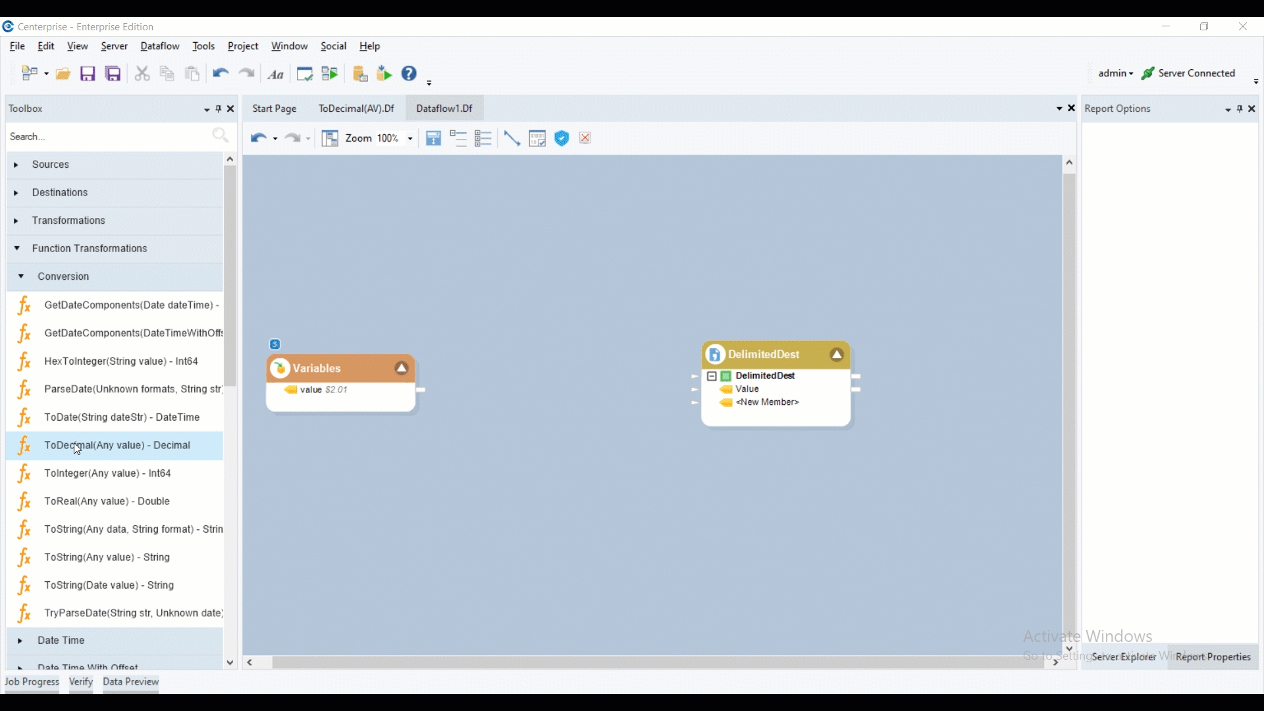1264x711 pixels.
Task: Click the Server Explorer tab button
Action: pyautogui.click(x=1124, y=657)
